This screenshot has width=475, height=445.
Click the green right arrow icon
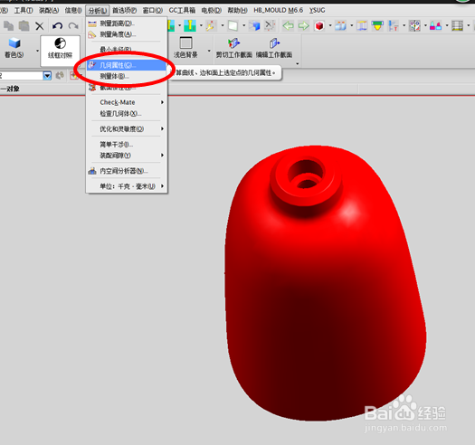coord(303,25)
